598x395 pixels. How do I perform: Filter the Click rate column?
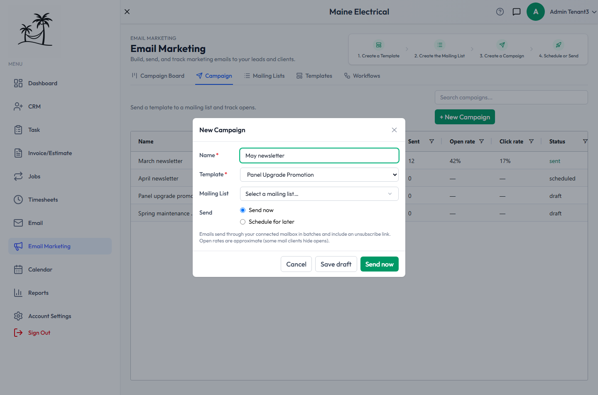click(531, 141)
